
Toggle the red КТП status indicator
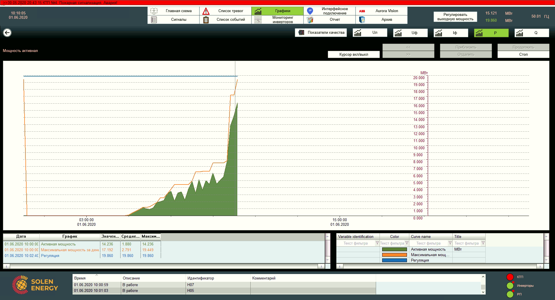pos(510,277)
